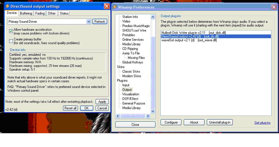The width and height of the screenshot is (279, 147).
Task: Open Modern Skins preferences
Action: [132, 76]
